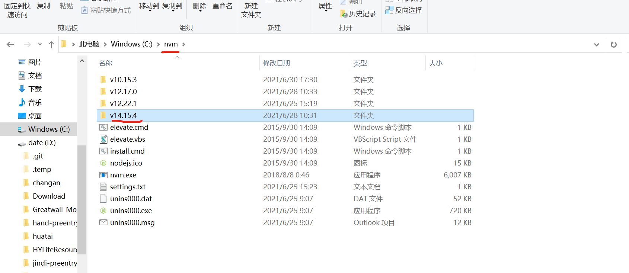Image resolution: width=629 pixels, height=273 pixels.
Task: Open 下载 in the navigation pane
Action: pos(30,89)
